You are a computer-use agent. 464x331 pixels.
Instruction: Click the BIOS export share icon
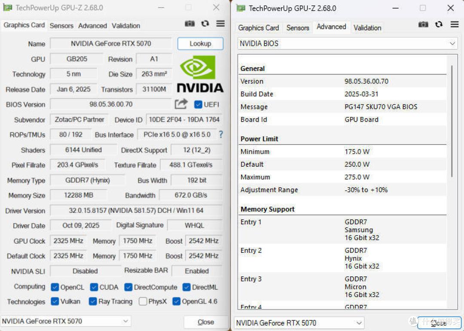[x=181, y=104]
